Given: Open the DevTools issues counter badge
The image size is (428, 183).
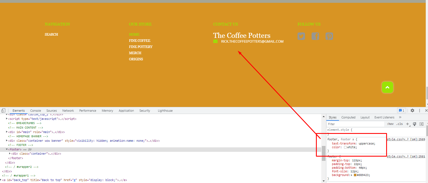Looking at the screenshot, I should [402, 111].
